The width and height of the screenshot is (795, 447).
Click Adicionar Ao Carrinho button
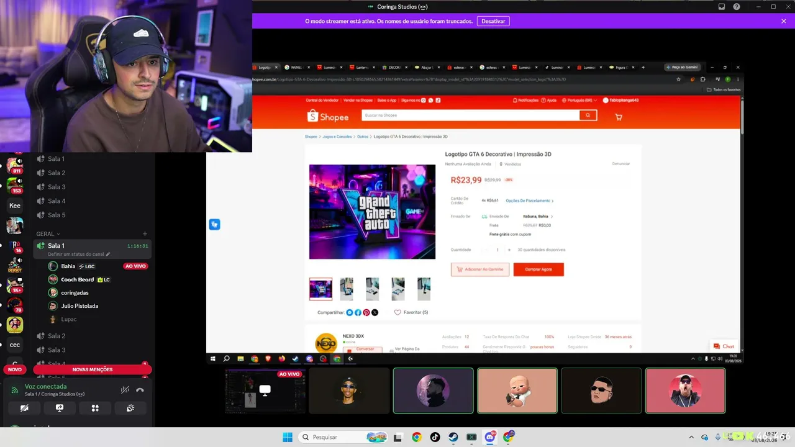coord(480,269)
